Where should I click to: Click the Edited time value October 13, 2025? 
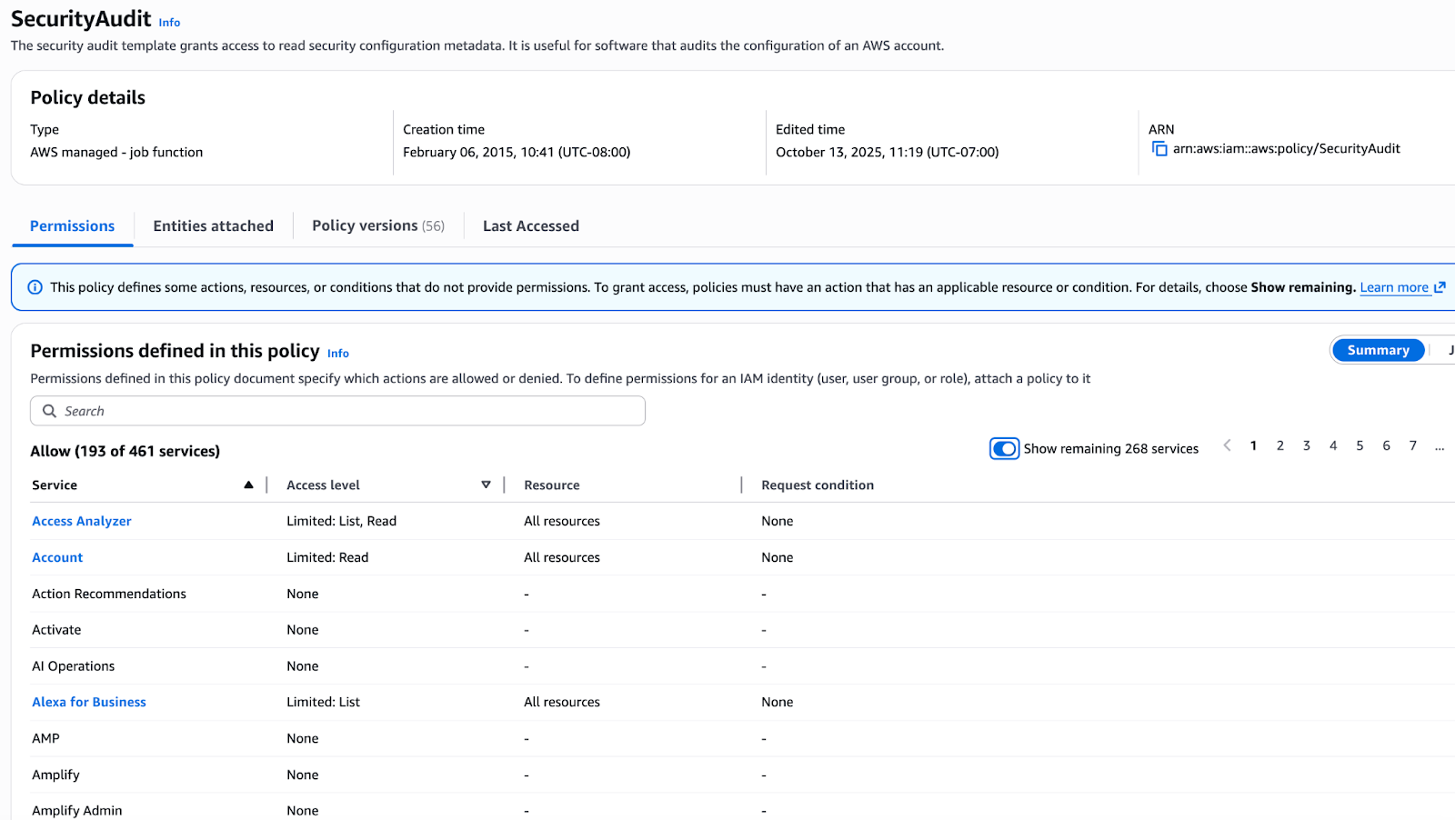click(x=887, y=152)
